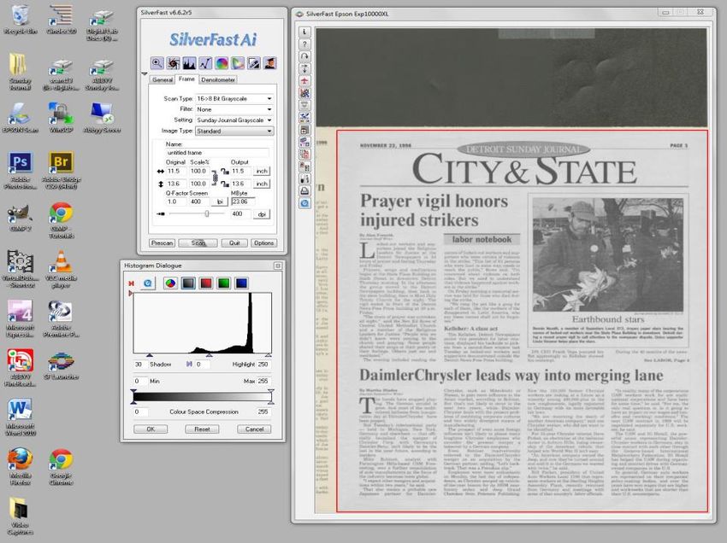Click the Highlight value field showing 250
The width and height of the screenshot is (727, 543).
tap(263, 365)
